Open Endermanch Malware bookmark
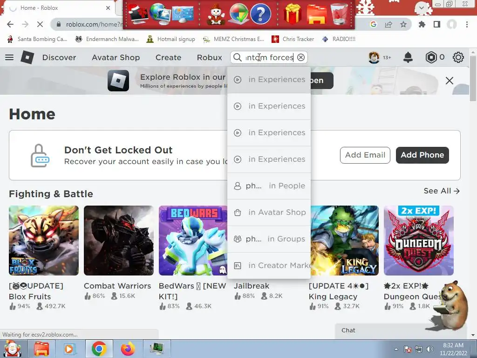 coord(107,39)
